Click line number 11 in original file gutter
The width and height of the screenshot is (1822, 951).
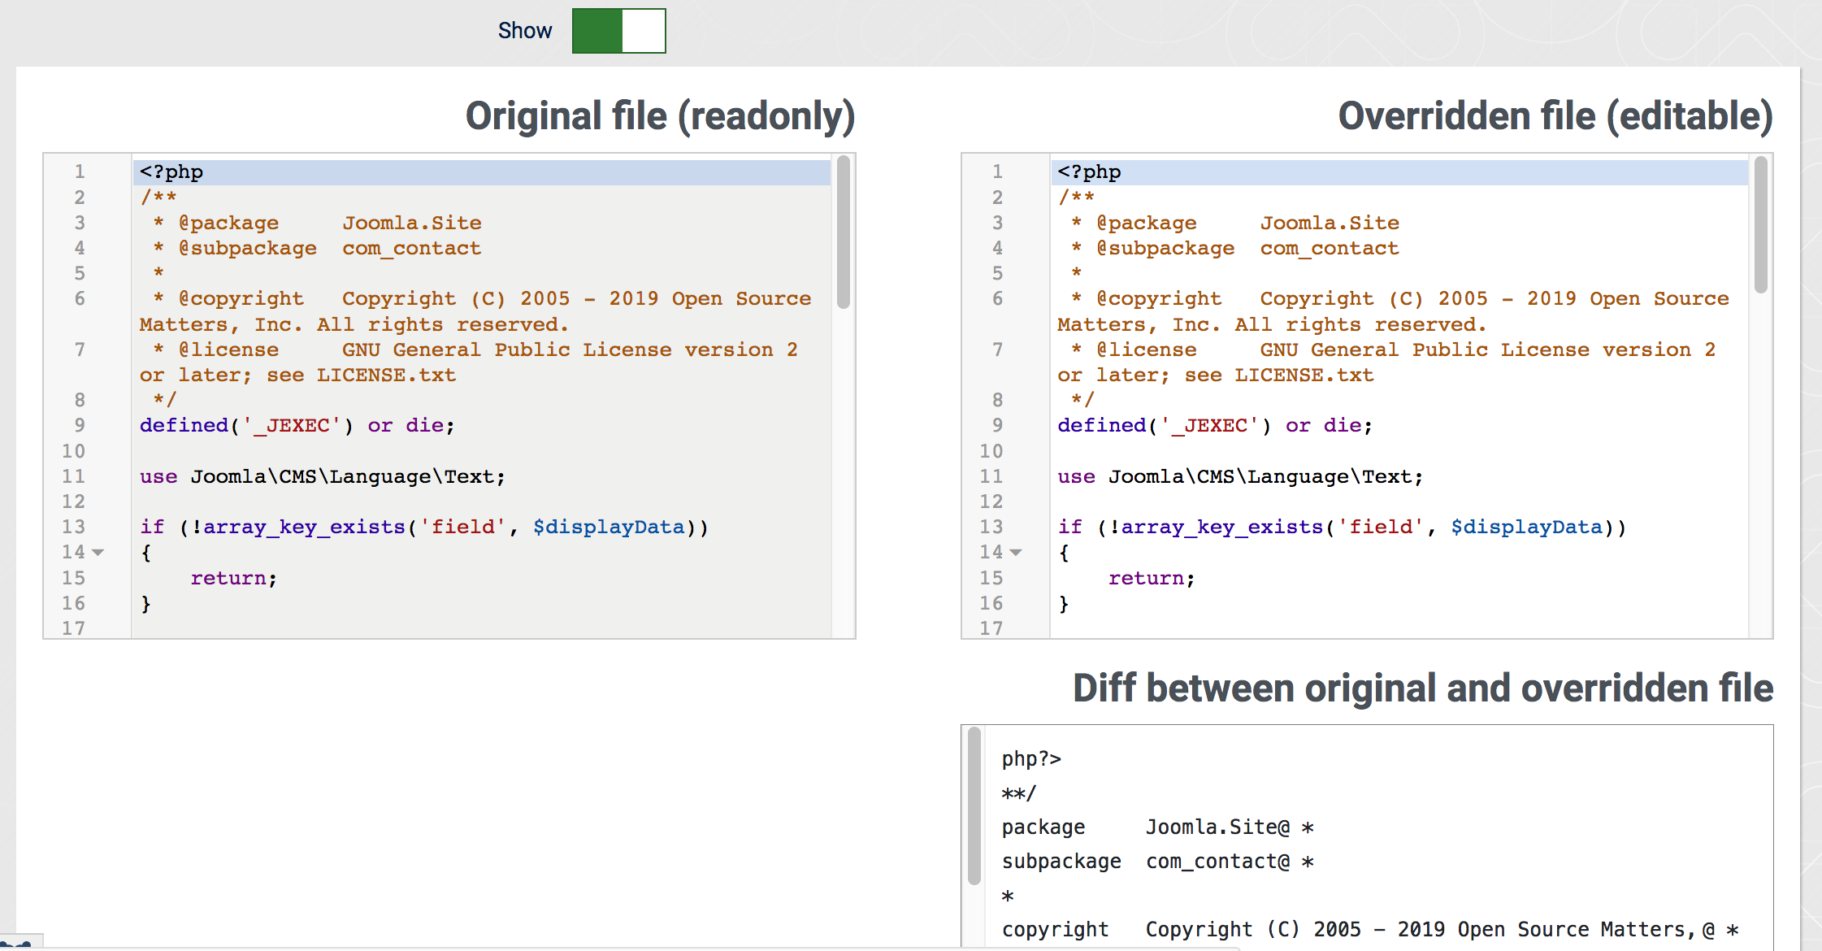[73, 476]
